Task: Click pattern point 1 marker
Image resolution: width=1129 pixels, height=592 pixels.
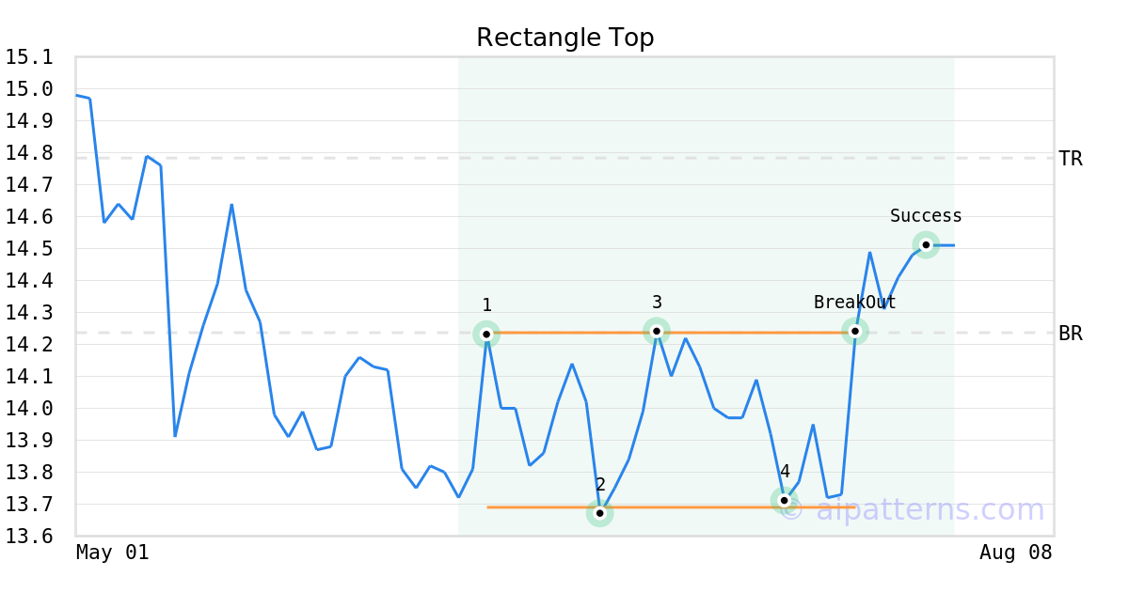Action: pos(486,334)
